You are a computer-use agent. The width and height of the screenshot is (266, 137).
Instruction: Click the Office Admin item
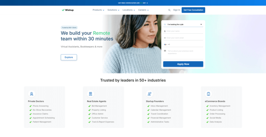[x=98, y=114]
